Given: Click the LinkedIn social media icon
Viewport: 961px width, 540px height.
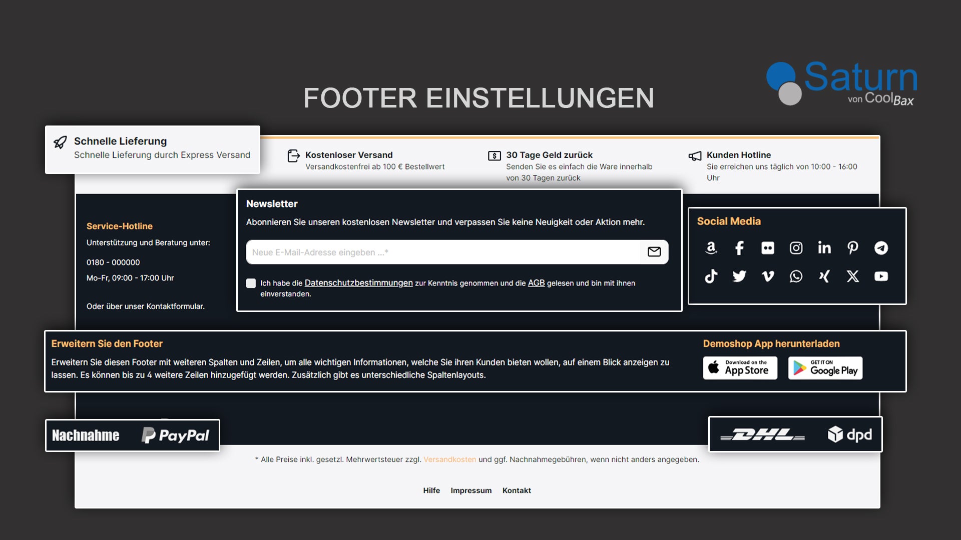Looking at the screenshot, I should pos(824,247).
